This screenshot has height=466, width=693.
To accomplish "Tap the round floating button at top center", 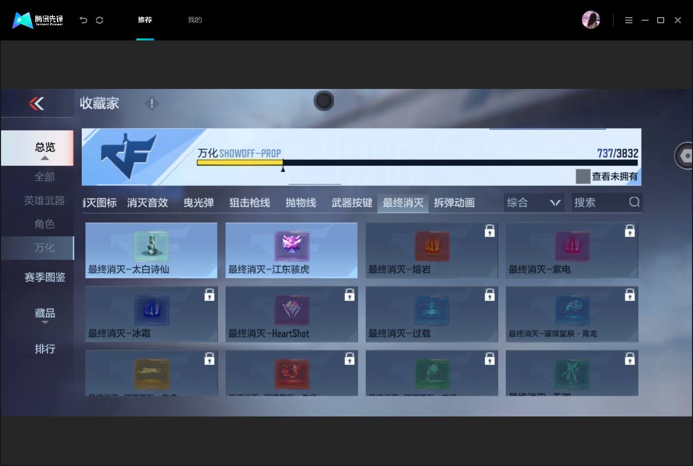I will [x=324, y=101].
